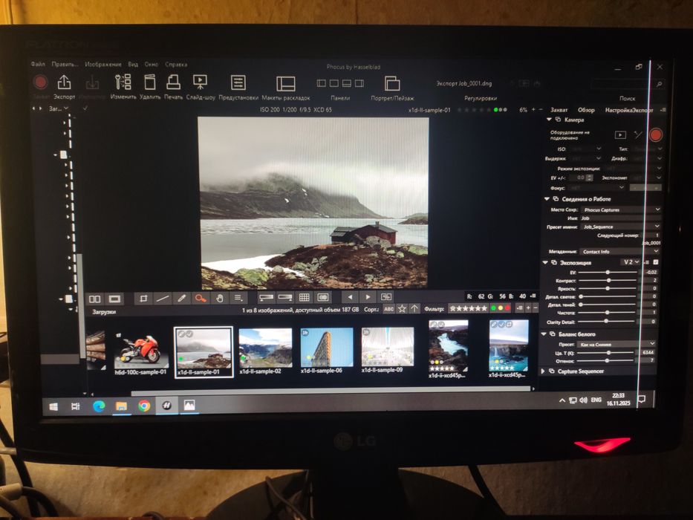Click the camera live view play icon

point(620,135)
